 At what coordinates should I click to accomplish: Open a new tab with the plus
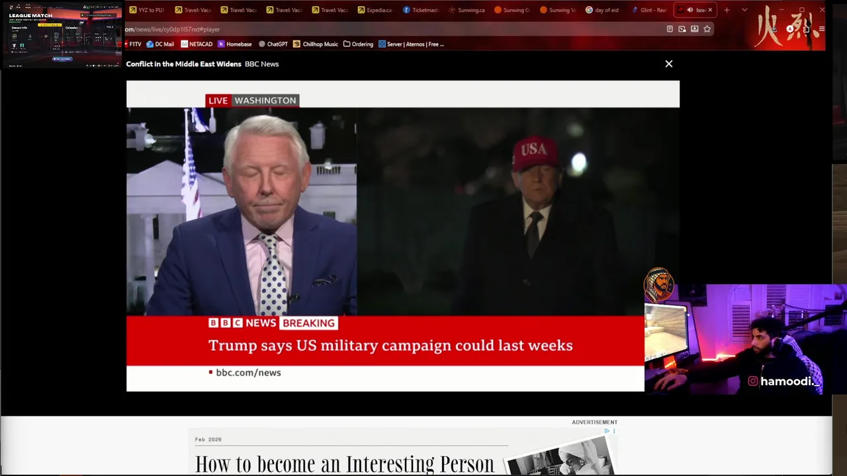(x=727, y=10)
